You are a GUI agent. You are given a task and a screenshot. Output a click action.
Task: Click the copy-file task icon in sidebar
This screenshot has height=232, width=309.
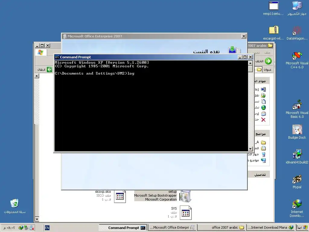click(263, 101)
